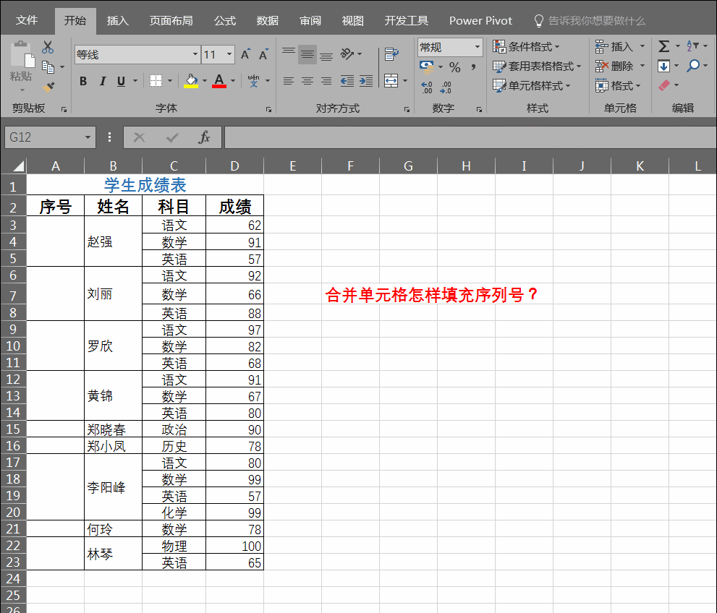Click Decrease Decimal icon
This screenshot has height=613, width=717.
click(446, 87)
